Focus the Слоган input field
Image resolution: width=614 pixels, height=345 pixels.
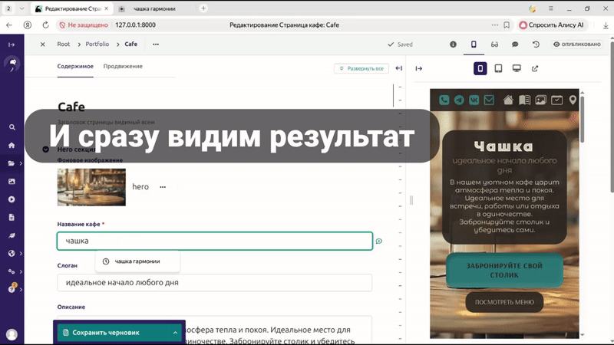coord(215,282)
